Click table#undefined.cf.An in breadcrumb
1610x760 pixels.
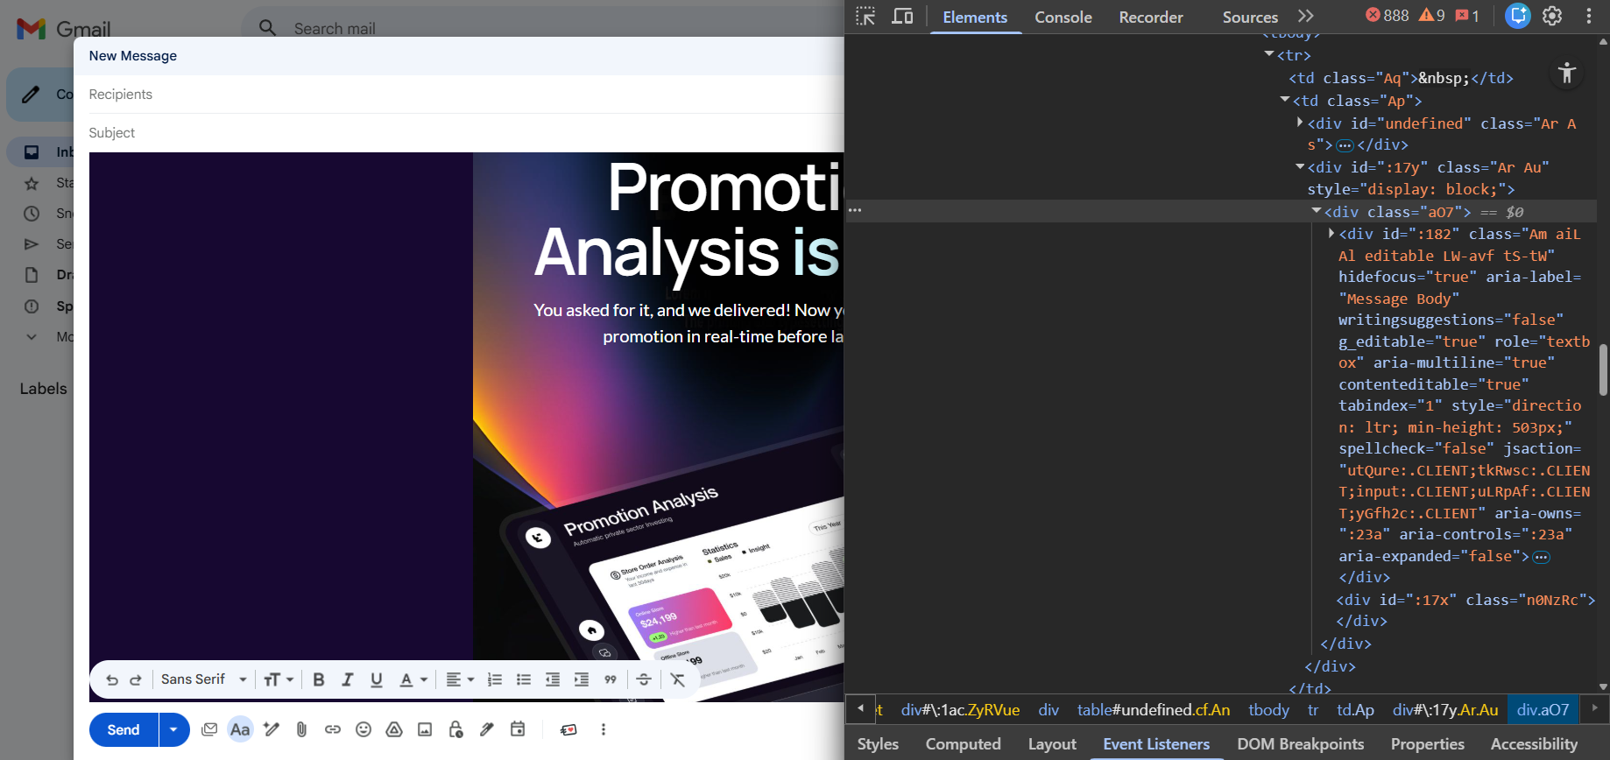pos(1154,710)
